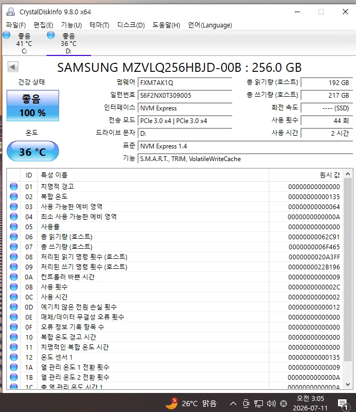
Task: Select the 열 관리 온도 1 전환 횟수 row name
Action: coord(75,367)
